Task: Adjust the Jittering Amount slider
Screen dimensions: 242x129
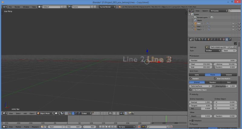Action: (x=225, y=86)
